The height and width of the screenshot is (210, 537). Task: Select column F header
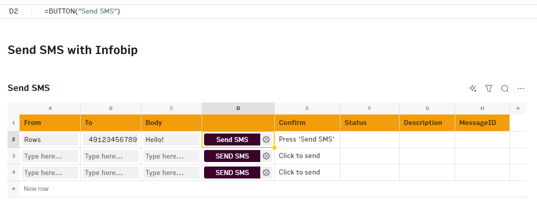click(370, 108)
